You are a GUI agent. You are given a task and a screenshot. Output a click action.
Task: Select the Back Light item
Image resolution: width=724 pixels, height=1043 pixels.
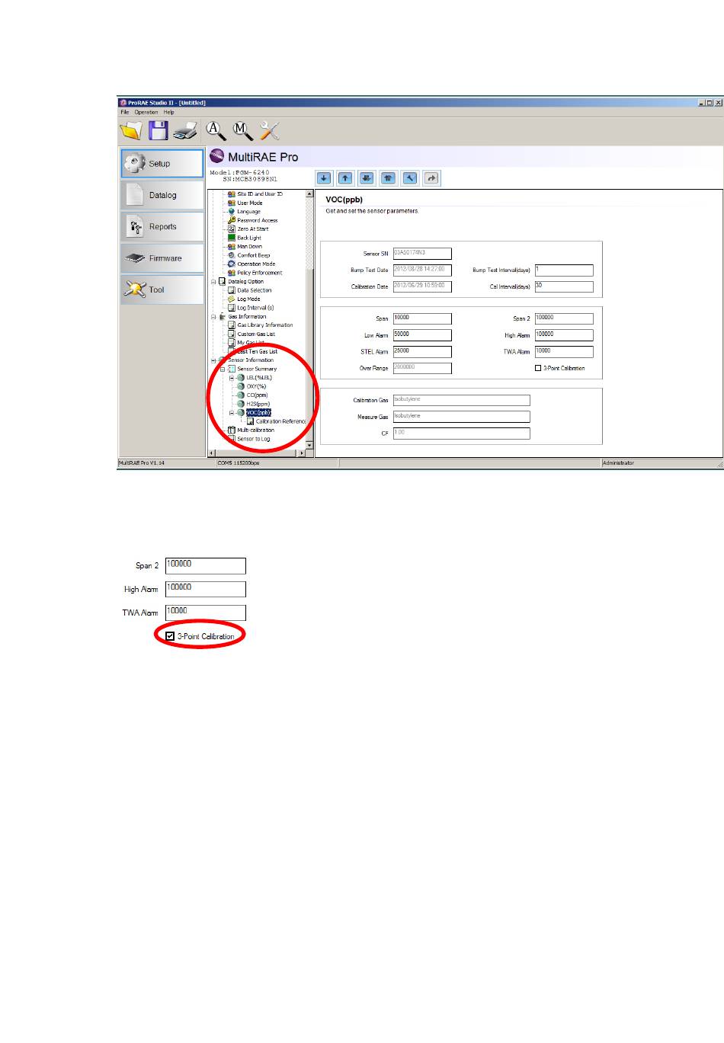coord(248,238)
